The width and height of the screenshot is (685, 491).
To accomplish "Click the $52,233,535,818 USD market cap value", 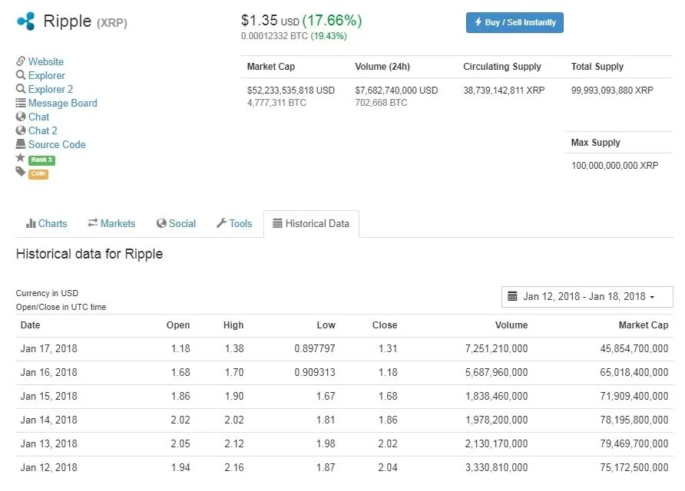I will [x=291, y=91].
